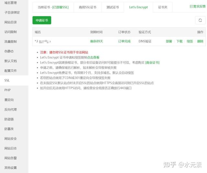Open 防盗链 in sidebar
The image size is (207, 173).
point(9,119)
